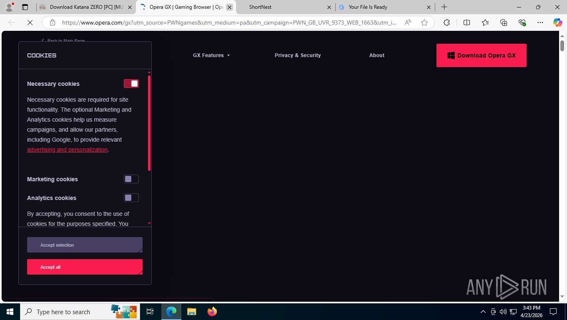Viewport: 567px width, 320px height.
Task: Click the Necessary cookies label
Action: [x=53, y=84]
